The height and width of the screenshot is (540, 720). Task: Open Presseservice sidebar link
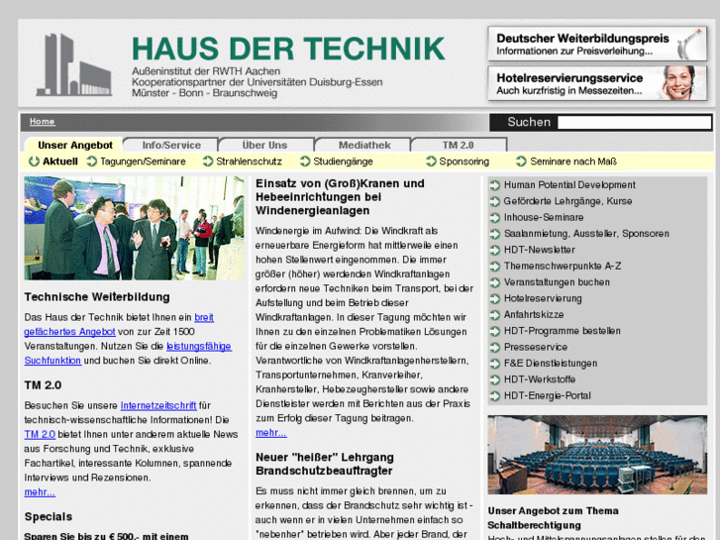click(x=536, y=347)
